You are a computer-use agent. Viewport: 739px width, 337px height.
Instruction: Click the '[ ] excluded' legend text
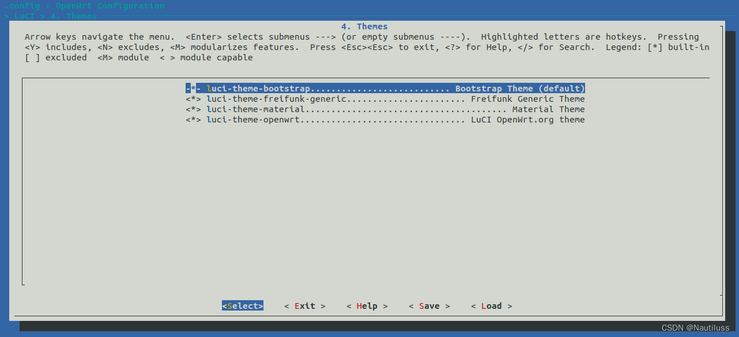pyautogui.click(x=56, y=58)
